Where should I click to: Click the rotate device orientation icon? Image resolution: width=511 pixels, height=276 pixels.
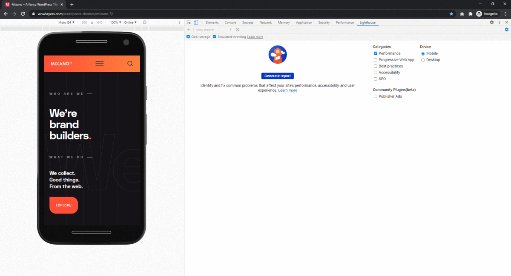pyautogui.click(x=145, y=23)
